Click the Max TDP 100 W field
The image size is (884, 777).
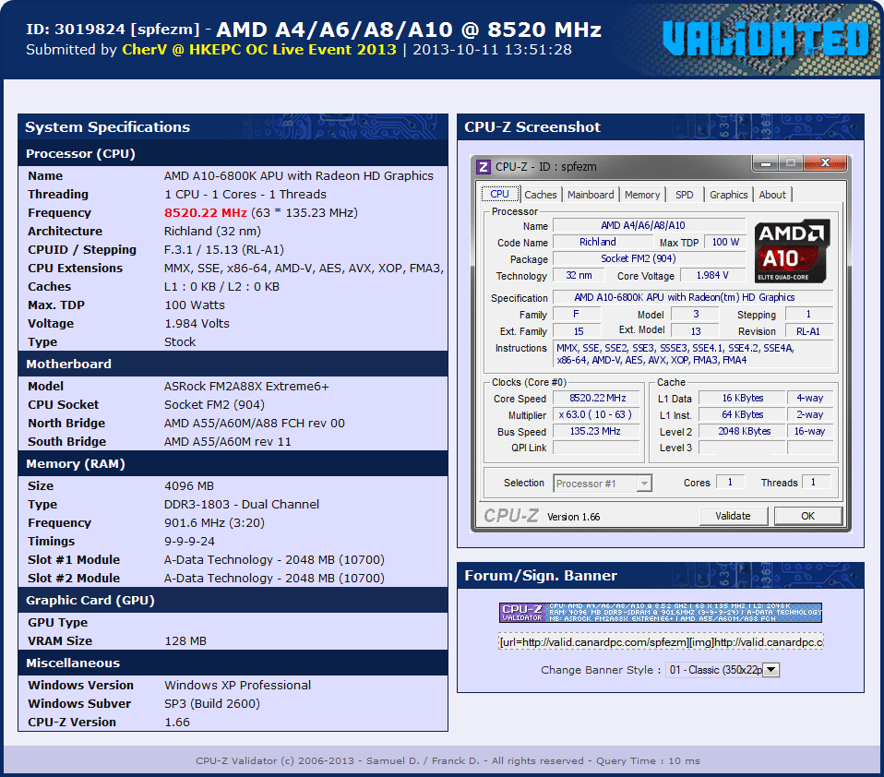pos(725,242)
